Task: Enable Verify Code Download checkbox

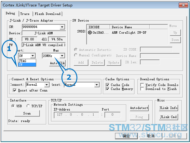Action: click(142, 85)
